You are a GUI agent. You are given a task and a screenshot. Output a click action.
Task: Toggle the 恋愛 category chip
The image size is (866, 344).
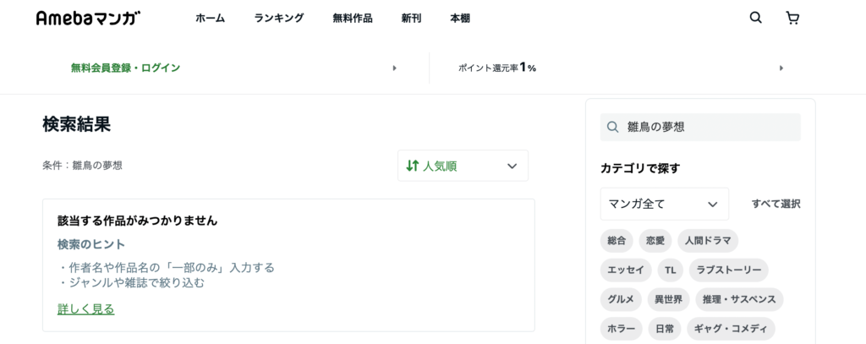(655, 240)
